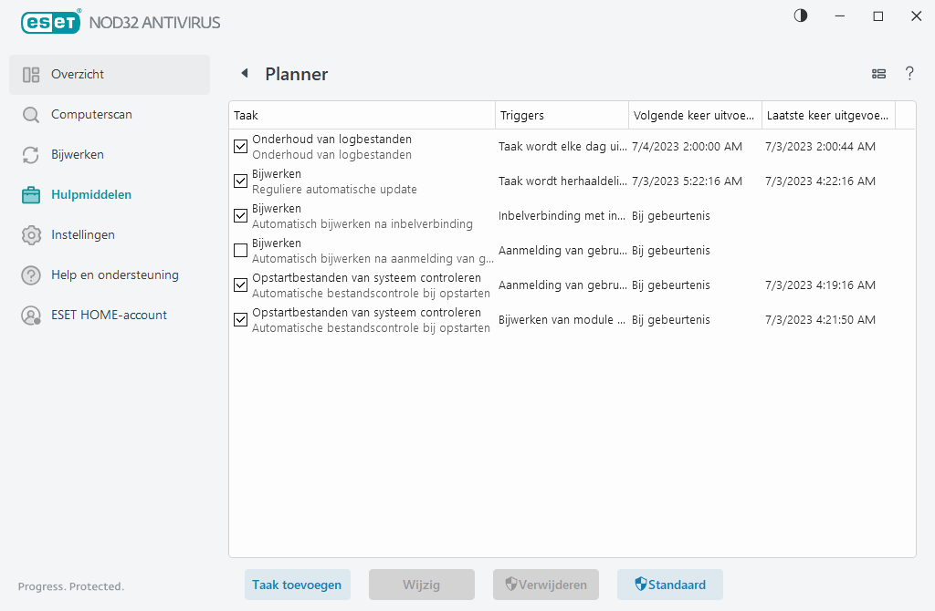Click the back arrow next to Planner
This screenshot has height=611, width=935.
click(243, 73)
